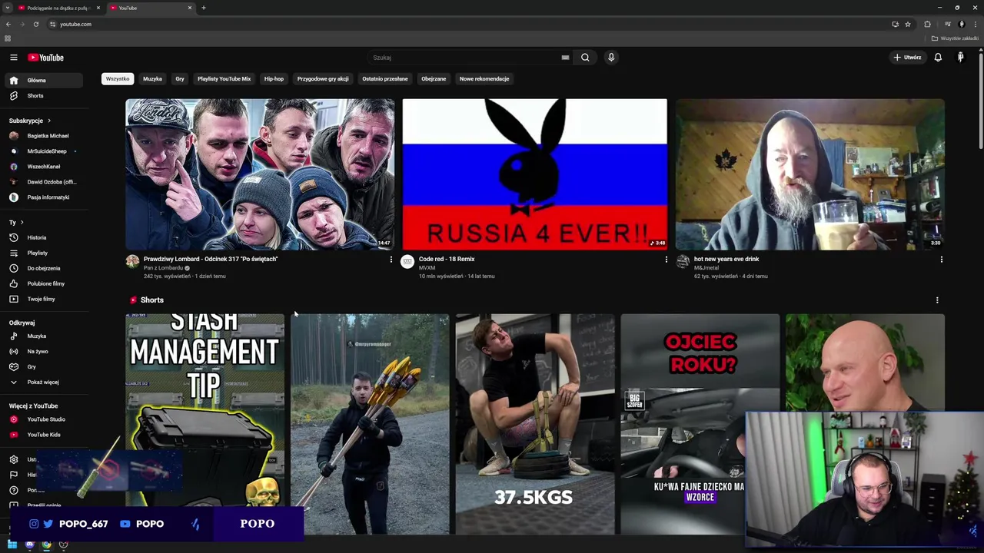Expand Pokaż więcej in Odkrywaj
This screenshot has height=553, width=984.
point(44,382)
